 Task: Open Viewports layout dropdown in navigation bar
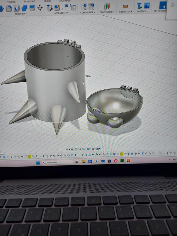pyautogui.click(x=98, y=149)
